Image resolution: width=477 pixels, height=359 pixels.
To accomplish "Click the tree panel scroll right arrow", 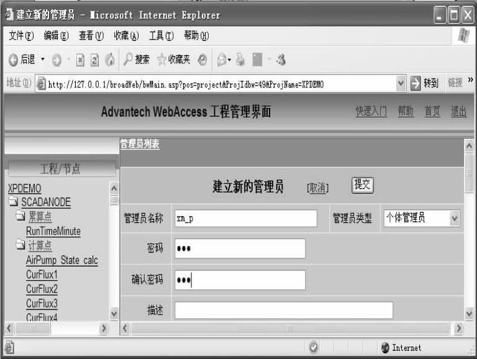I will 104,329.
